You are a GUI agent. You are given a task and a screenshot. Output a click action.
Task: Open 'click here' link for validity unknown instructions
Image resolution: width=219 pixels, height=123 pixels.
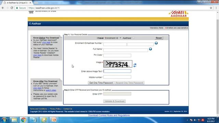pyautogui.click(x=37, y=88)
